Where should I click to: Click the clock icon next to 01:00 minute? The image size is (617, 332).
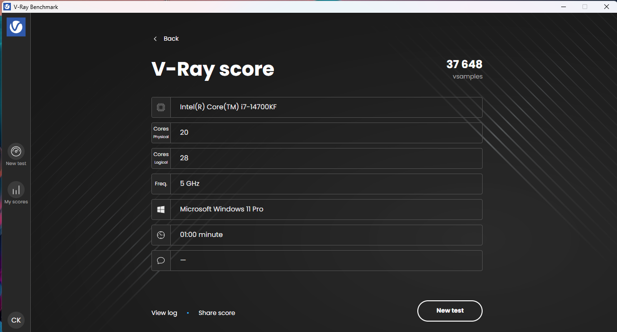(x=161, y=235)
